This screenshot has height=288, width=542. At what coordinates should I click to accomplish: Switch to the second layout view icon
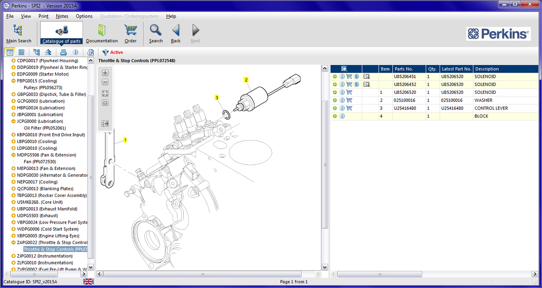[x=21, y=52]
